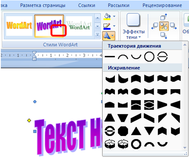Pick the green serif WordArt style
189x157 pixels.
click(x=79, y=26)
